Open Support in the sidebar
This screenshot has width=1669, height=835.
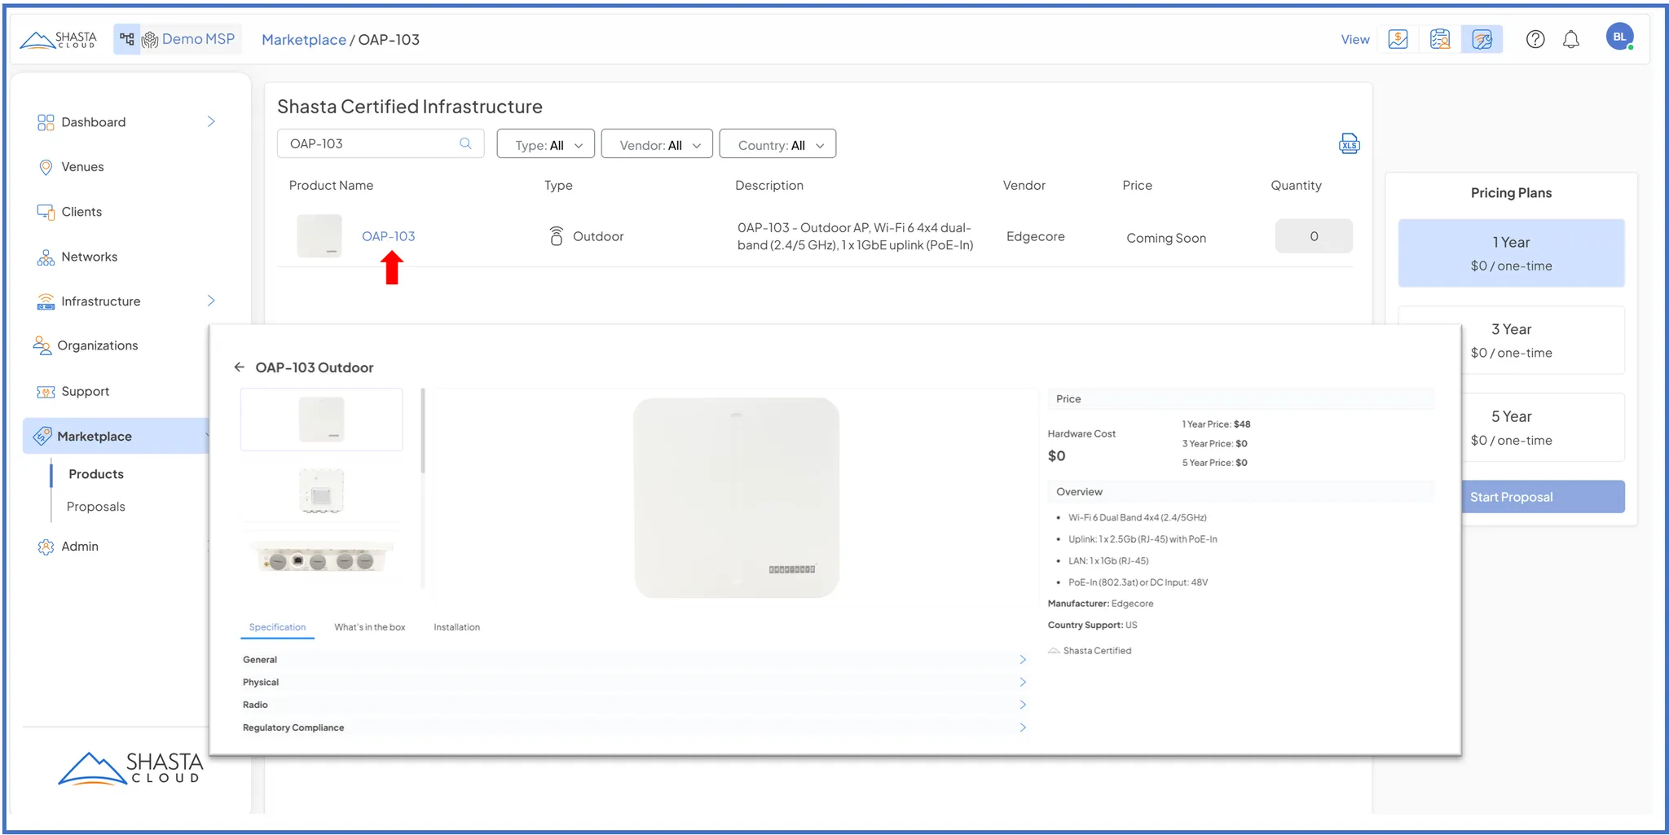click(85, 391)
